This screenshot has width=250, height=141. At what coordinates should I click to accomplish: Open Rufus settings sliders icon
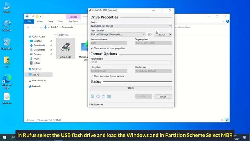[x=104, y=96]
